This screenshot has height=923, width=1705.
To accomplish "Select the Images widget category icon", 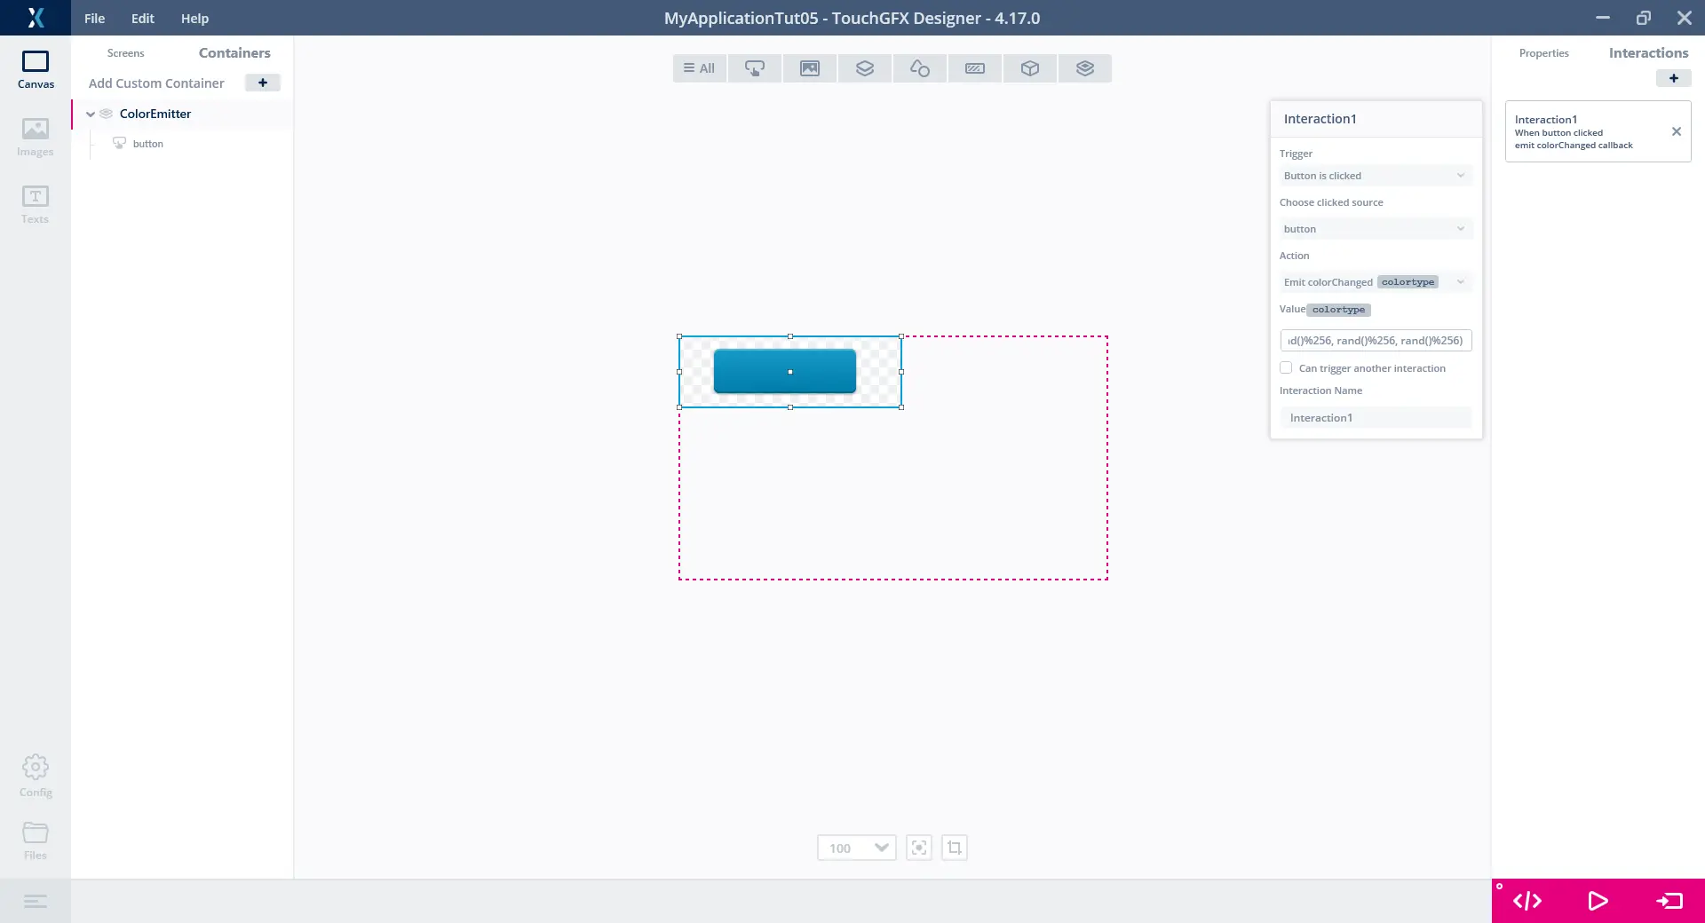I will (x=809, y=68).
